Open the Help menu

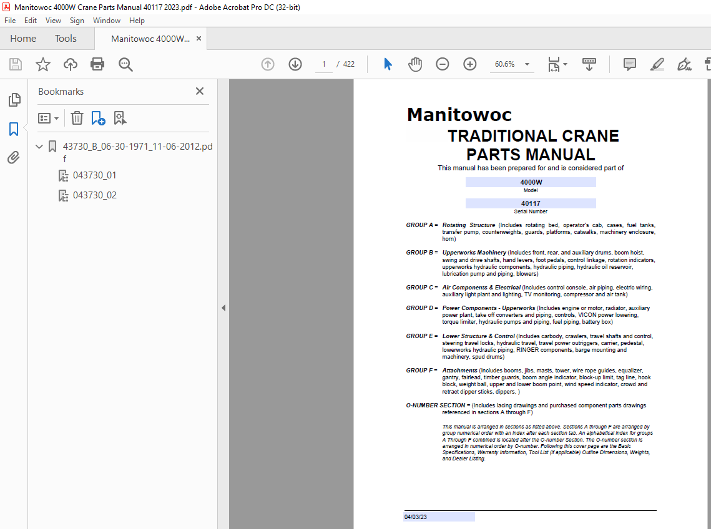tap(137, 21)
